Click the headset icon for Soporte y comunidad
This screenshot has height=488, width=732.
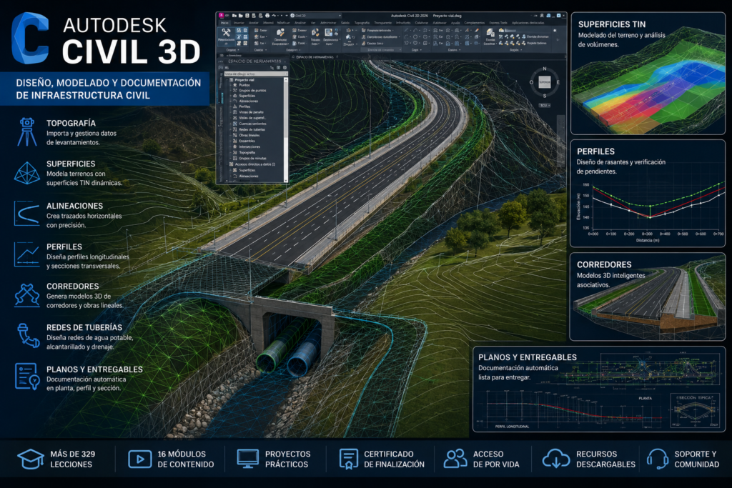658,459
